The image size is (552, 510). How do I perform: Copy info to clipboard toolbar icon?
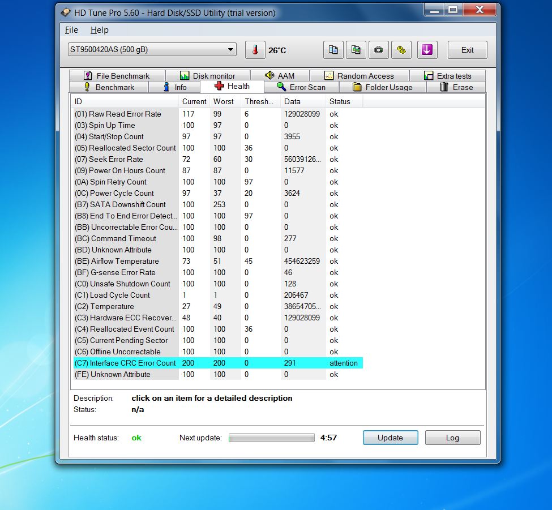[333, 50]
